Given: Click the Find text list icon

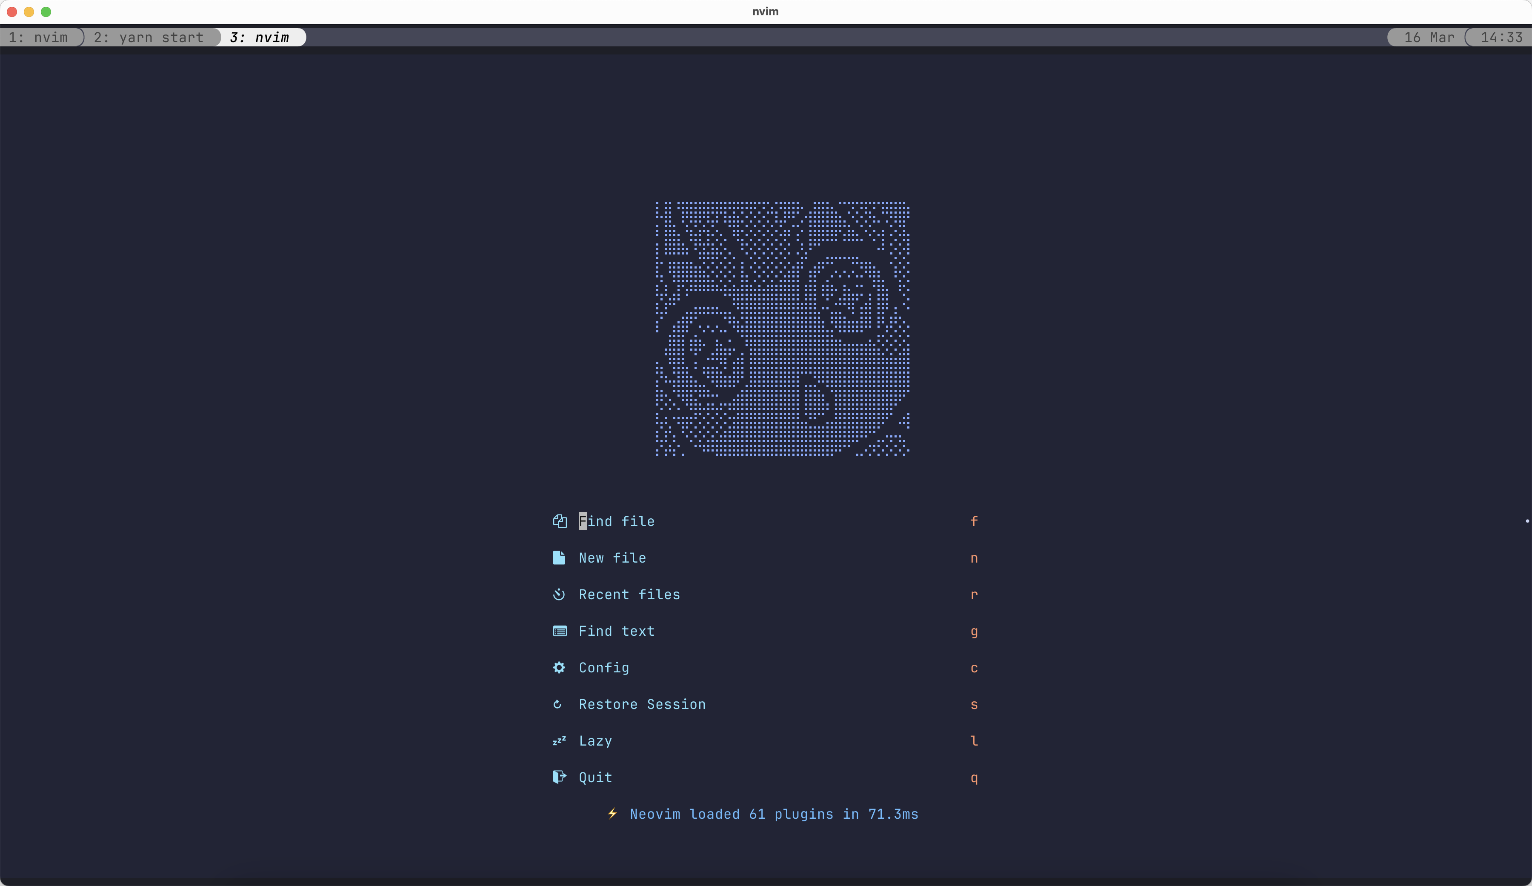Looking at the screenshot, I should 559,631.
